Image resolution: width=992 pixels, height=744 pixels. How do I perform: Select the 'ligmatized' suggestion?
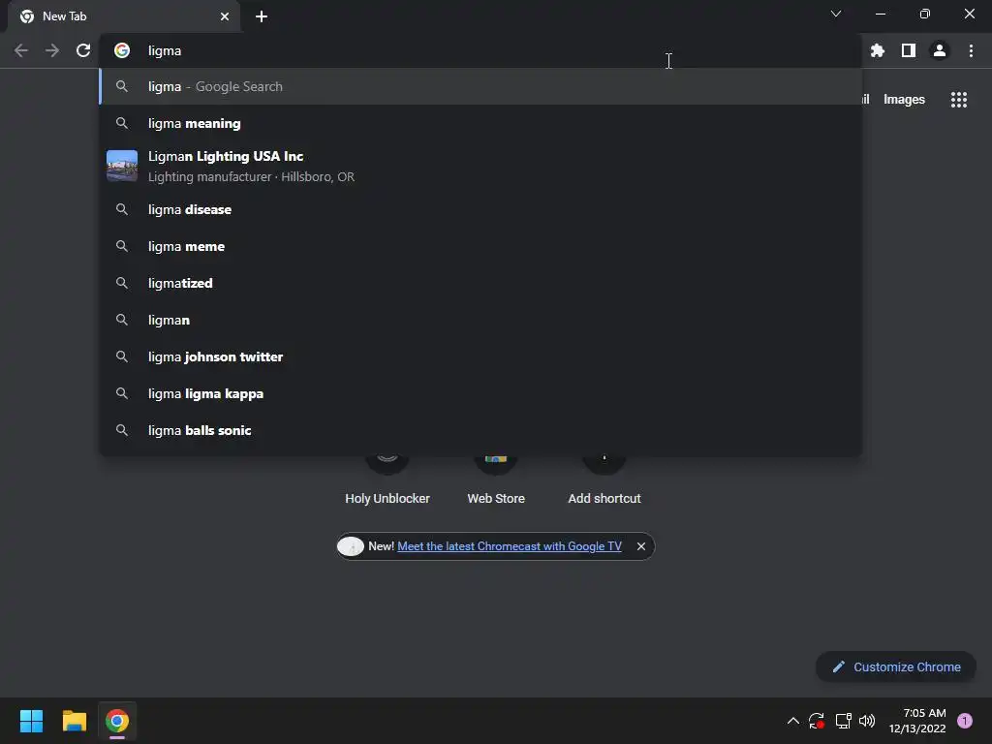coord(480,283)
